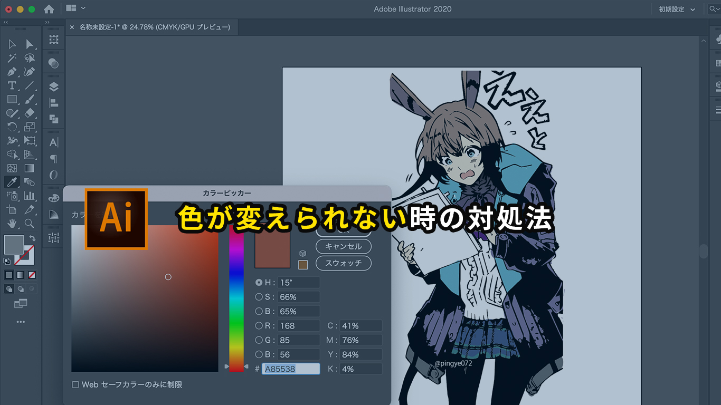721x405 pixels.
Task: Set fill mode to Gradient
Action: click(21, 275)
